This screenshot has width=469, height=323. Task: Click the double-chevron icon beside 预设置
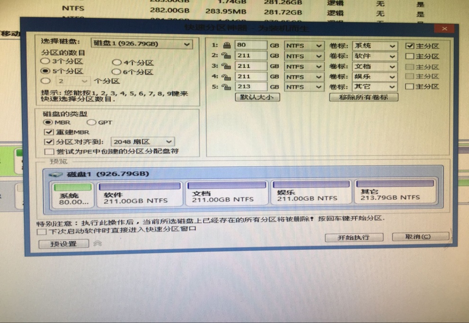[97, 243]
